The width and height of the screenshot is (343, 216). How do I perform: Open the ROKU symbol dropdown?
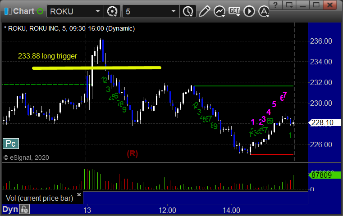pyautogui.click(x=97, y=11)
